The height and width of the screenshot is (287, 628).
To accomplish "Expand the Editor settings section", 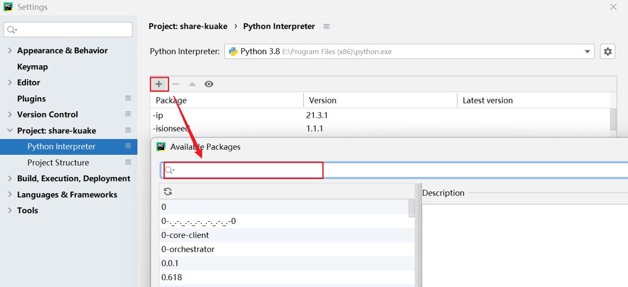I will click(10, 82).
